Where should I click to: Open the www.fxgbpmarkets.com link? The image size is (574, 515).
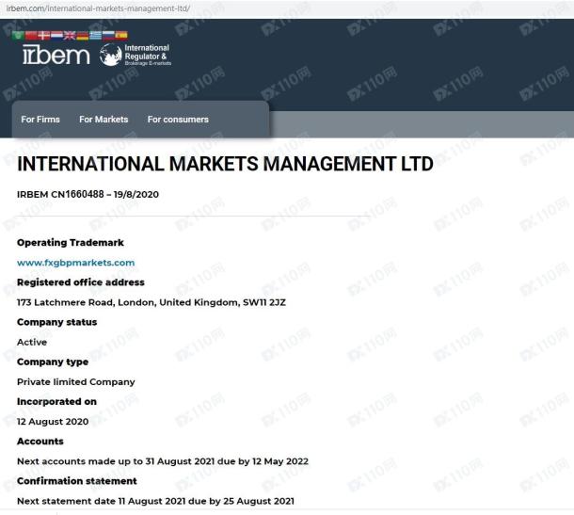point(76,263)
